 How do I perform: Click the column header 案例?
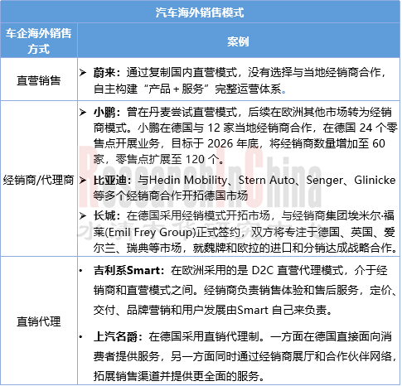click(x=238, y=41)
